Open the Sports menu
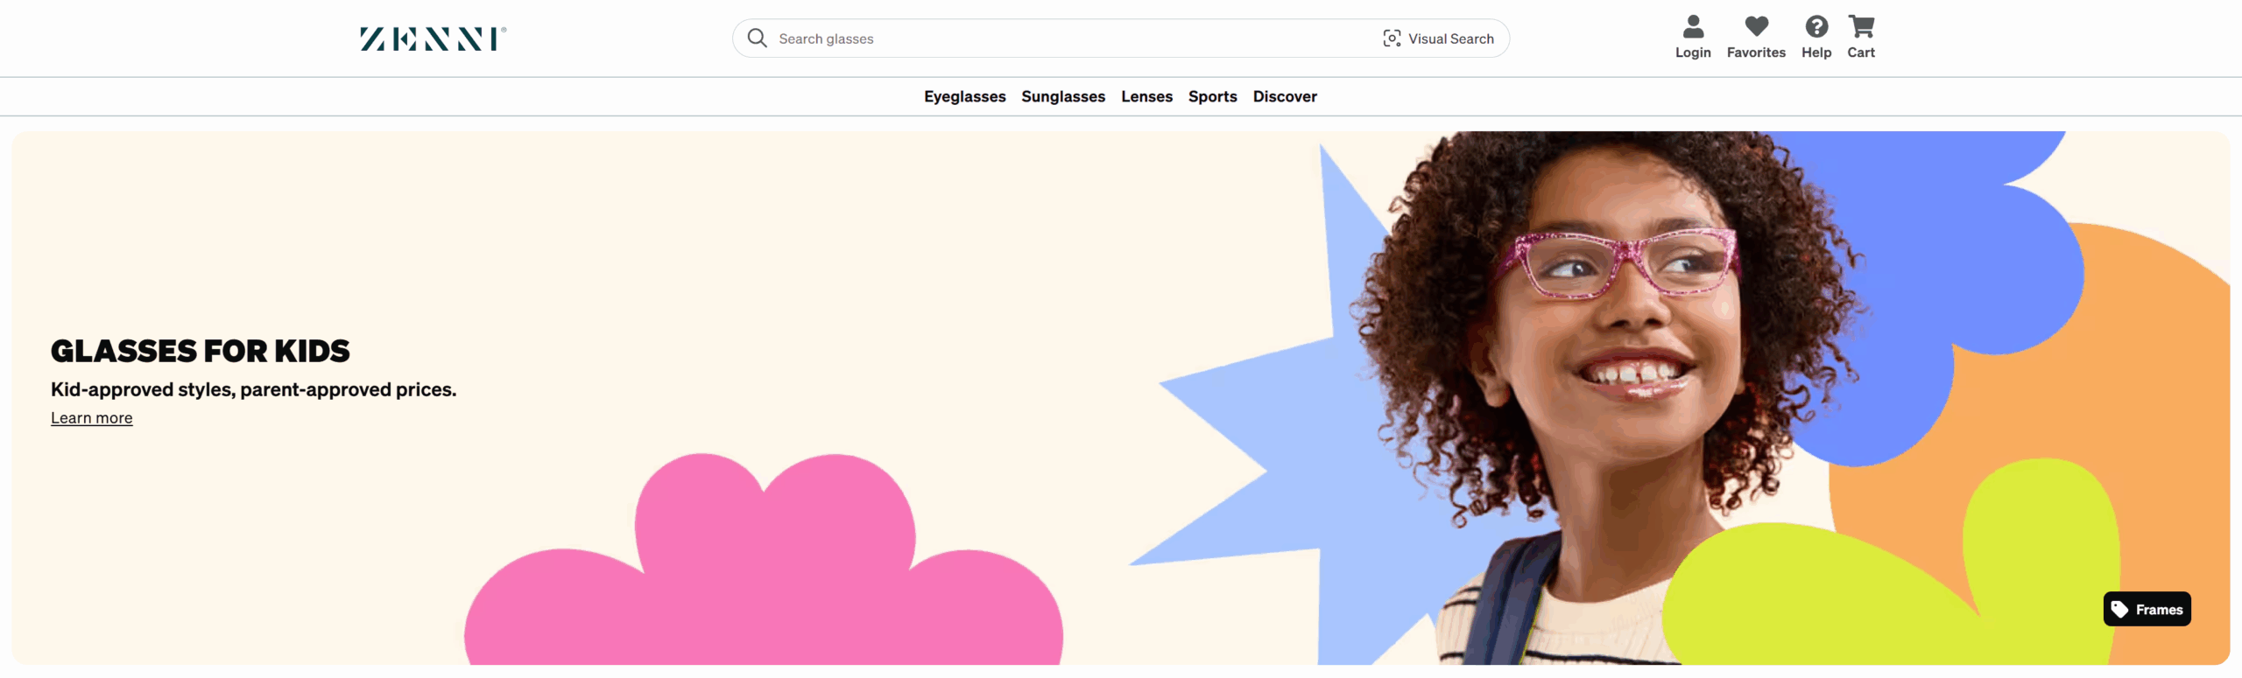2242x678 pixels. [x=1212, y=96]
